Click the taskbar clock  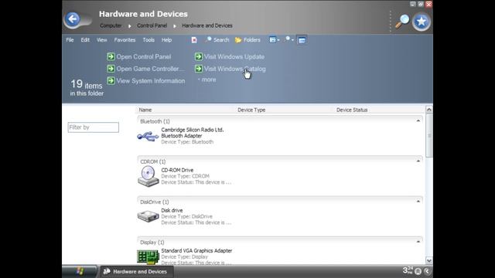pyautogui.click(x=408, y=270)
